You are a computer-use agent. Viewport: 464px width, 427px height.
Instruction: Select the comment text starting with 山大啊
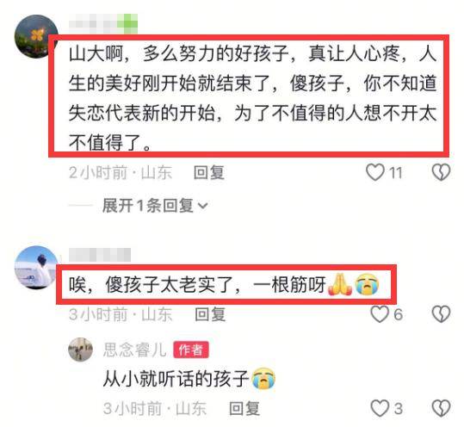(252, 98)
